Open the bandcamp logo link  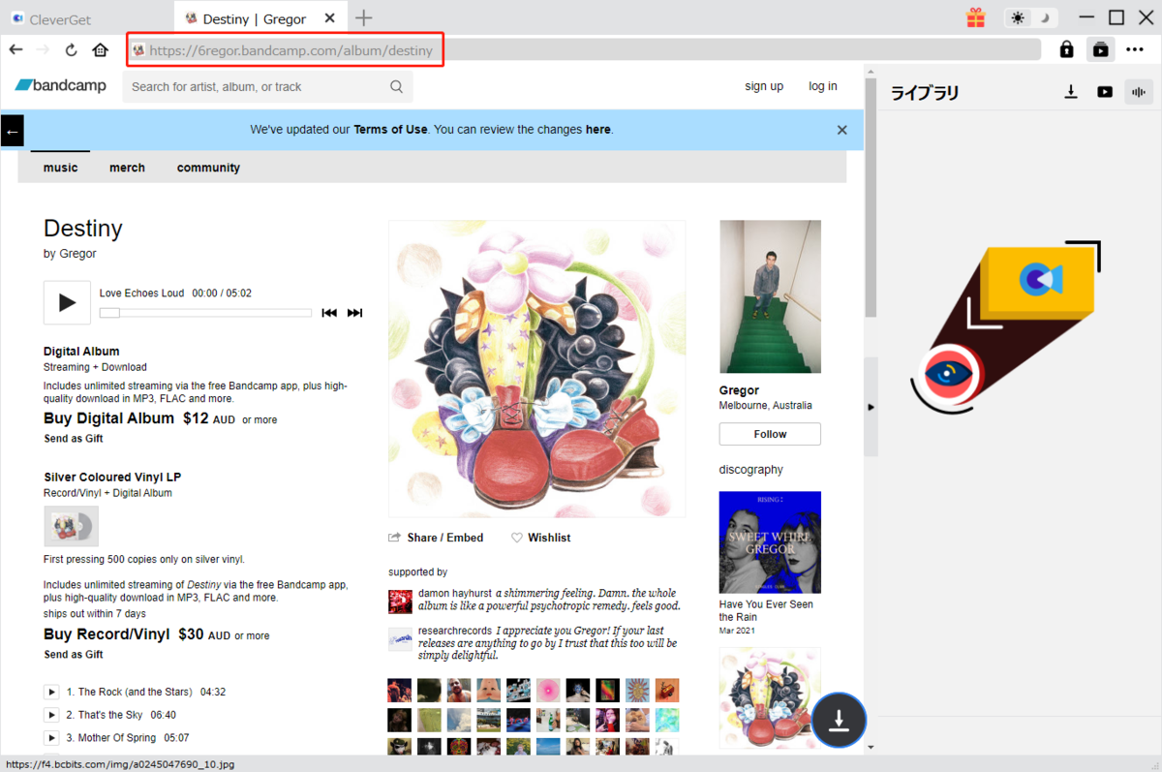coord(61,86)
